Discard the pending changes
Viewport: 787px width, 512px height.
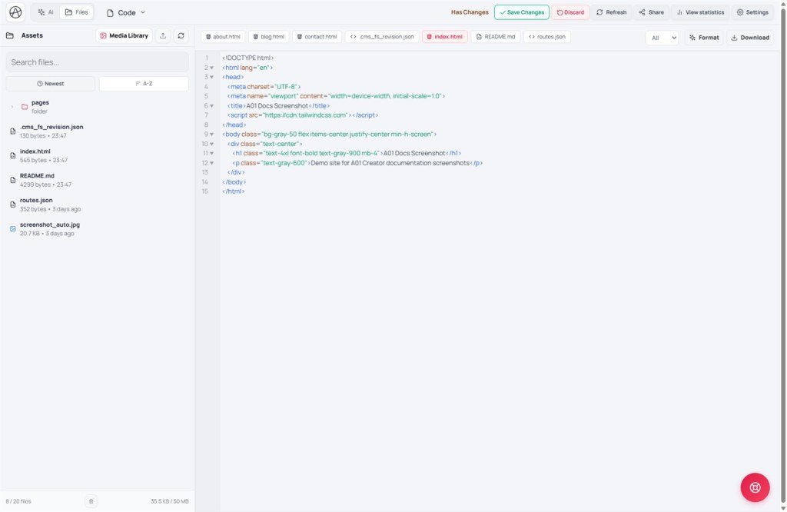click(570, 12)
